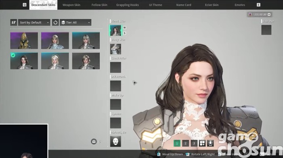Reset filters with the refresh icon
283x158 pixels.
point(55,23)
